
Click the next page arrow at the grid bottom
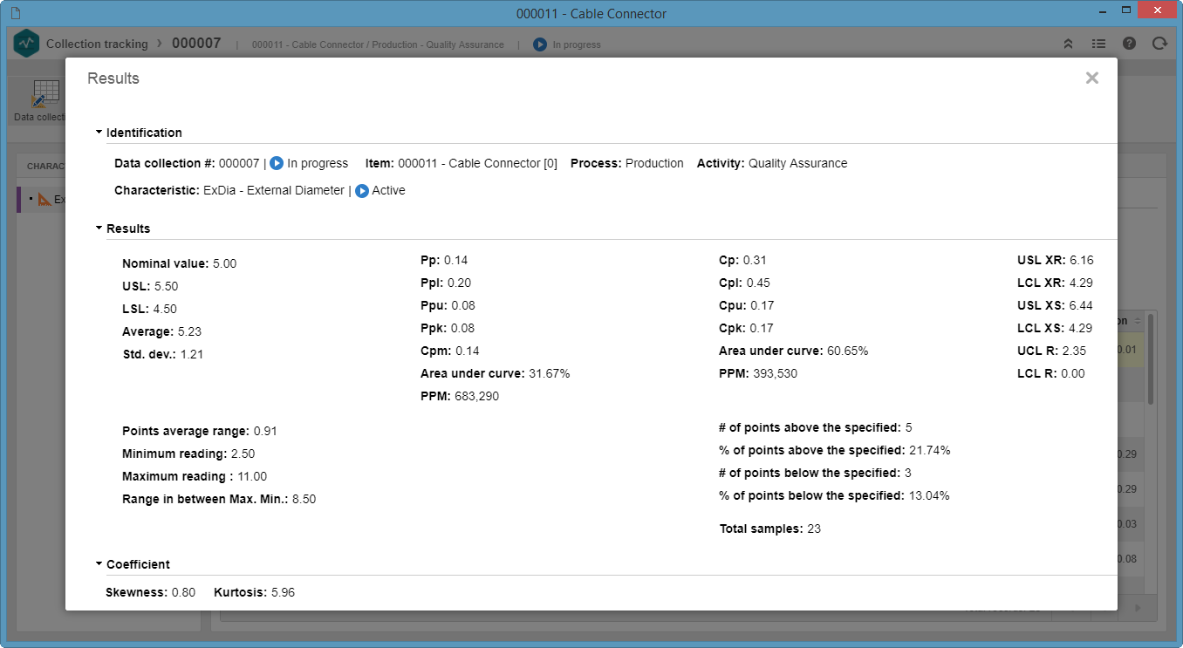click(1138, 607)
